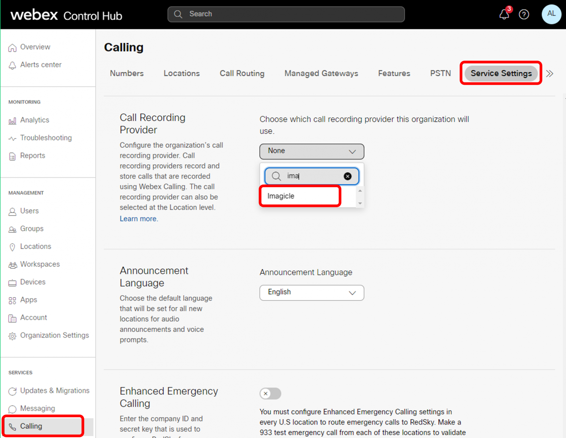Click the Devices icon in sidebar

pos(12,283)
